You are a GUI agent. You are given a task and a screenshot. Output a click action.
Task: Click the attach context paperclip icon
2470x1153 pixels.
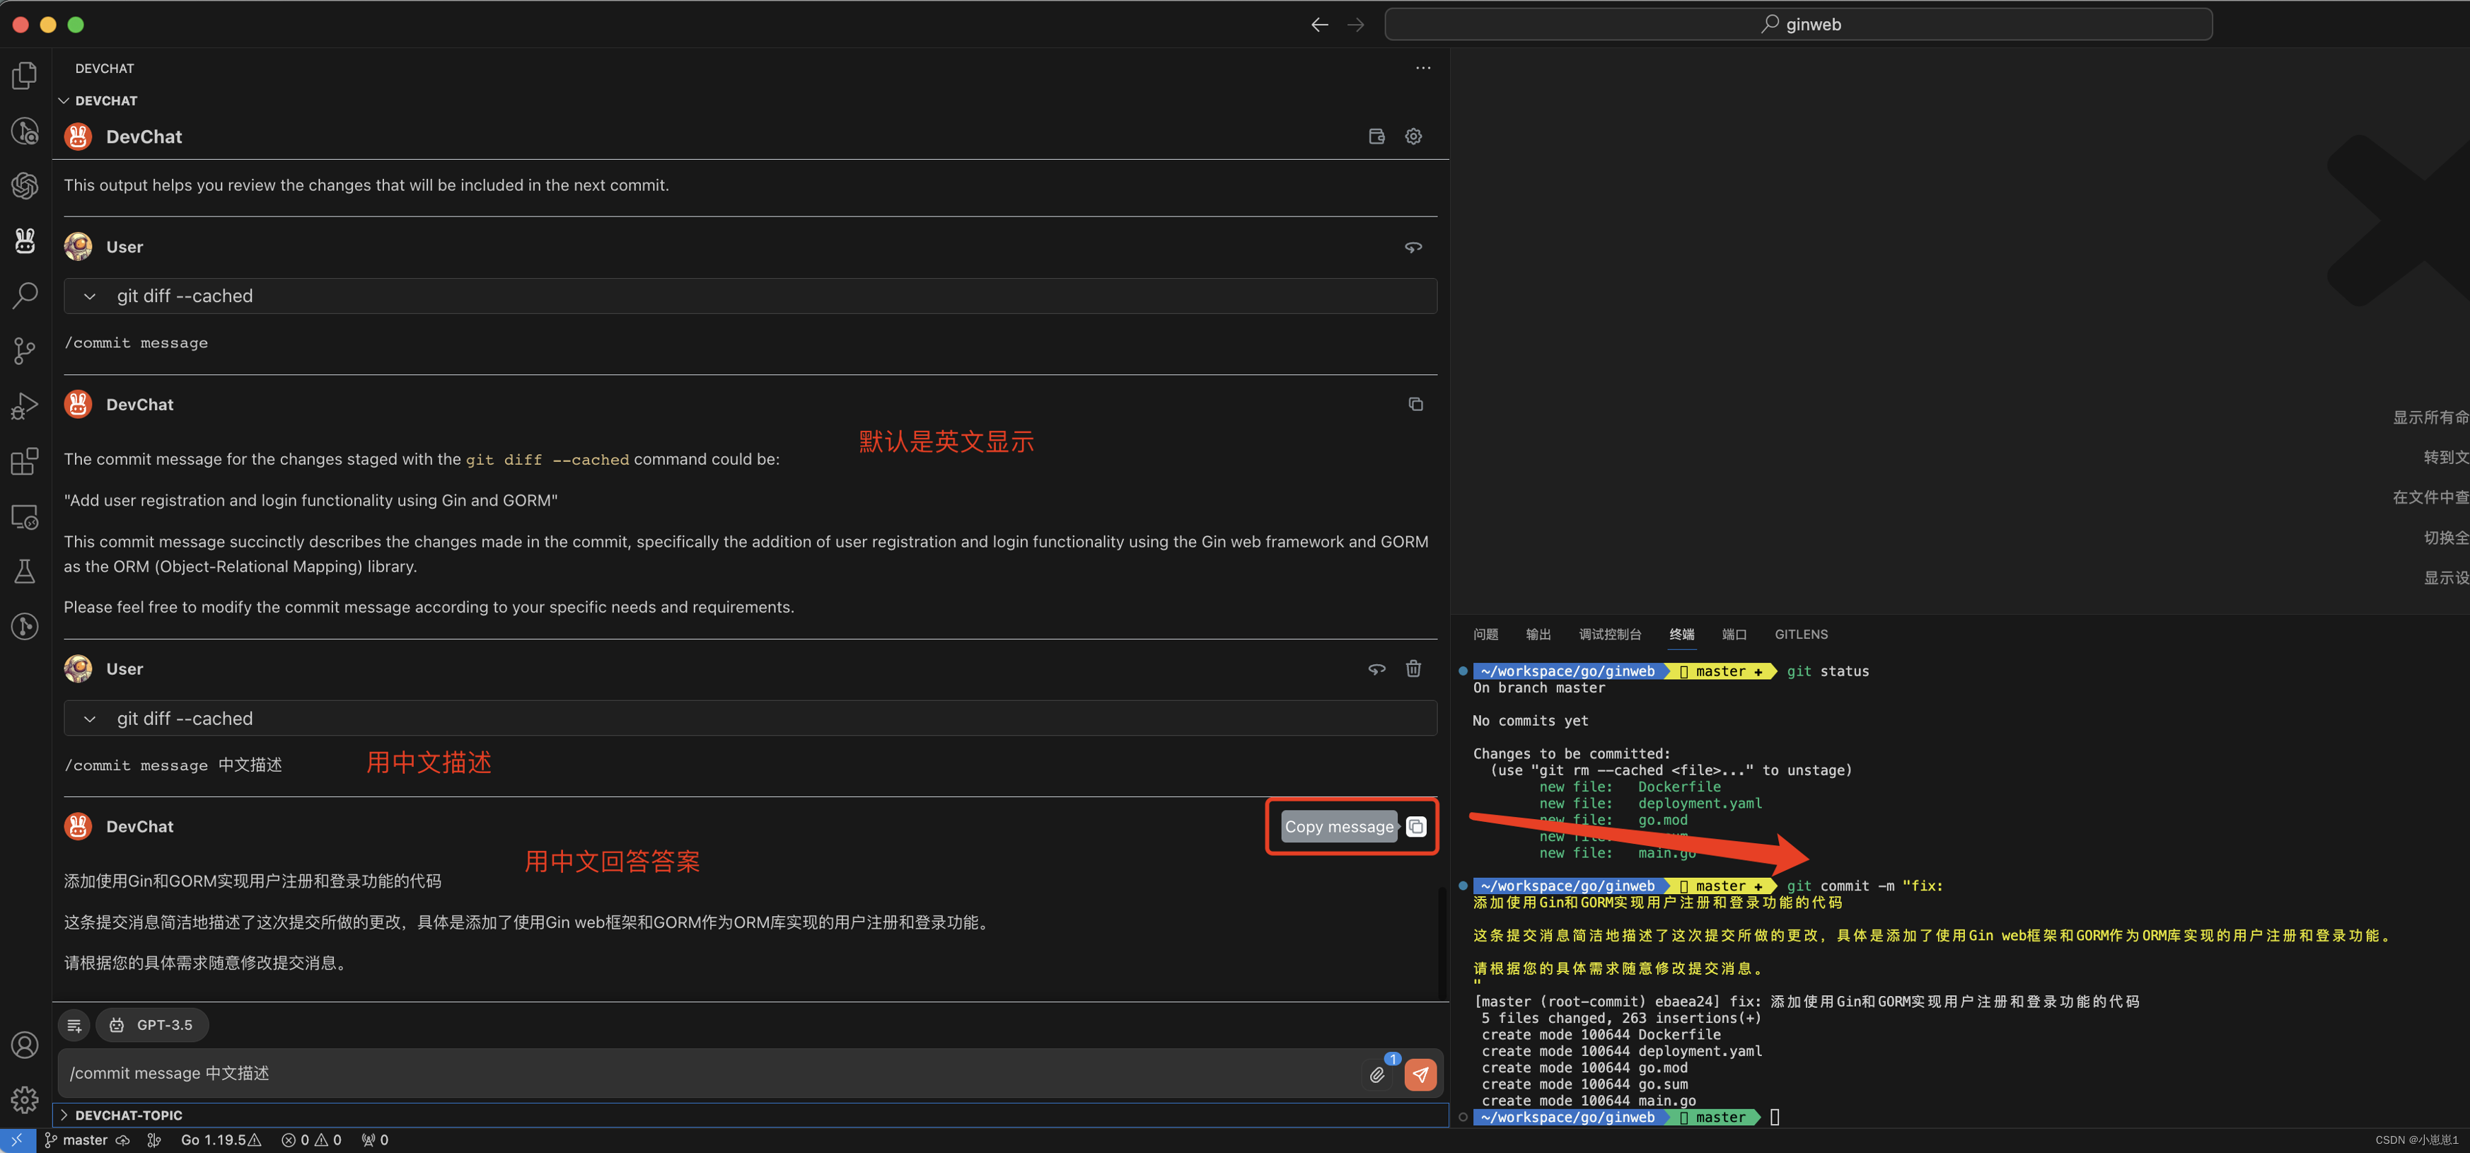click(x=1377, y=1075)
